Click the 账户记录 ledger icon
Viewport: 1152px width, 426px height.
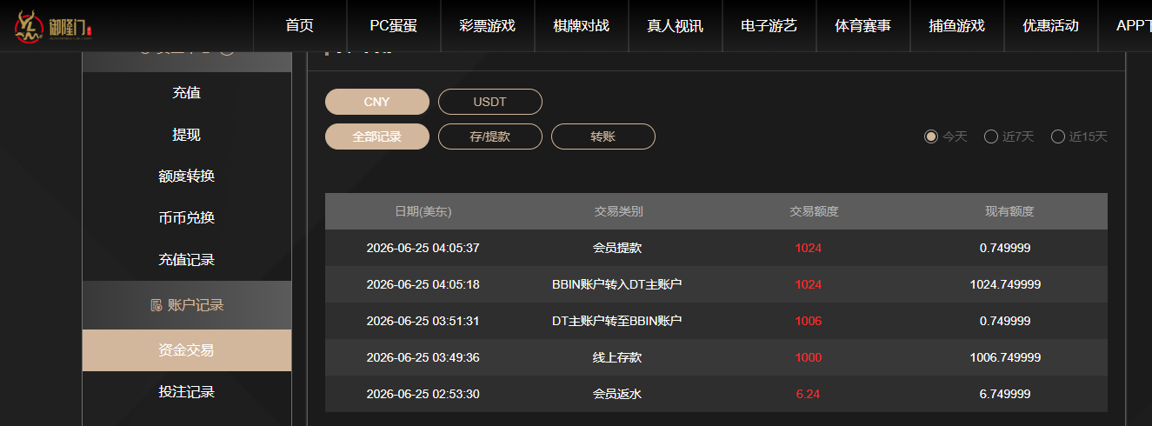pyautogui.click(x=156, y=305)
